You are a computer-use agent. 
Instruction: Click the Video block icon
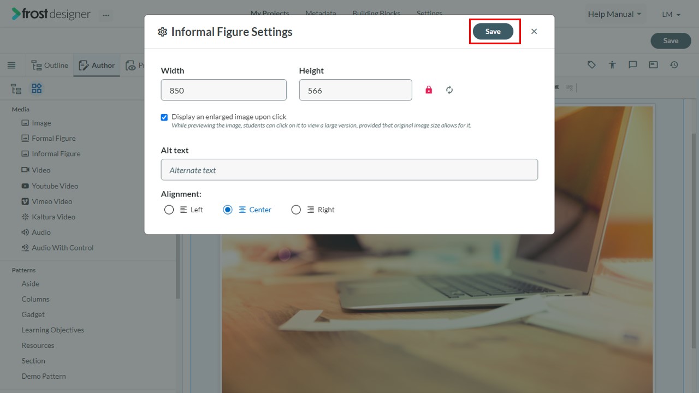click(x=25, y=170)
